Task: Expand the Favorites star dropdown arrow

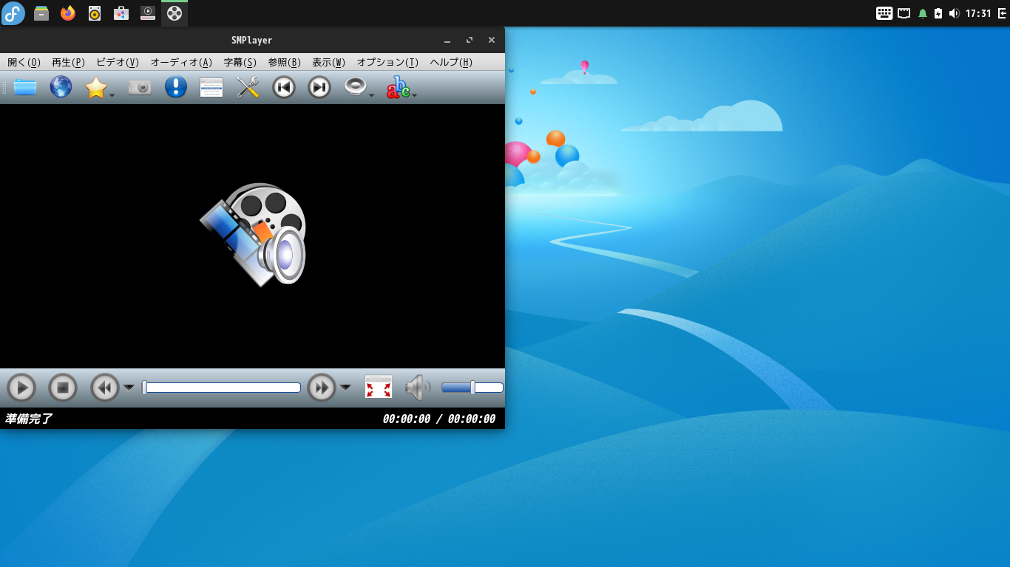Action: [112, 95]
